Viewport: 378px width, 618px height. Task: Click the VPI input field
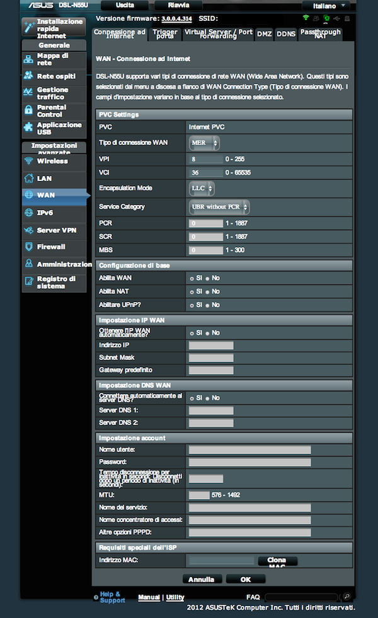pyautogui.click(x=206, y=159)
